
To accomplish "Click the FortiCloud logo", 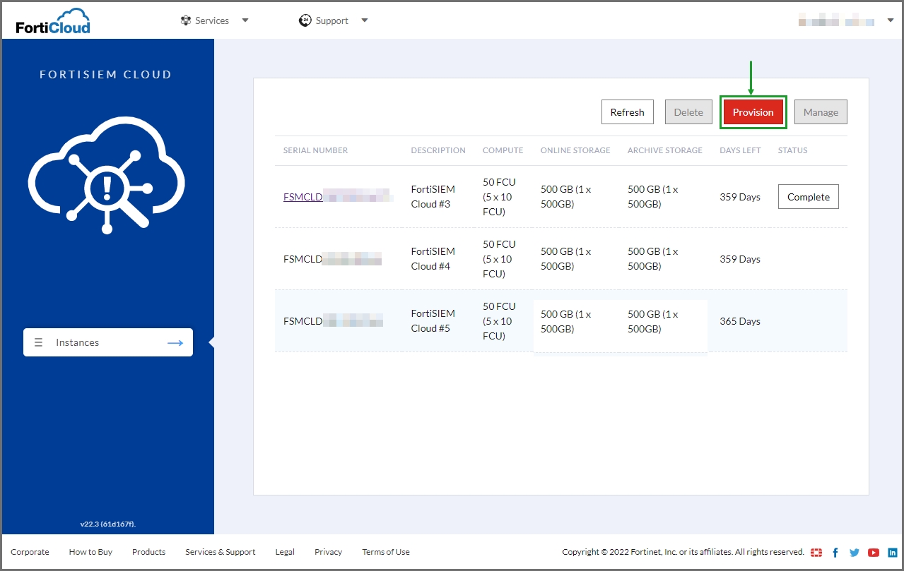I will pyautogui.click(x=53, y=21).
